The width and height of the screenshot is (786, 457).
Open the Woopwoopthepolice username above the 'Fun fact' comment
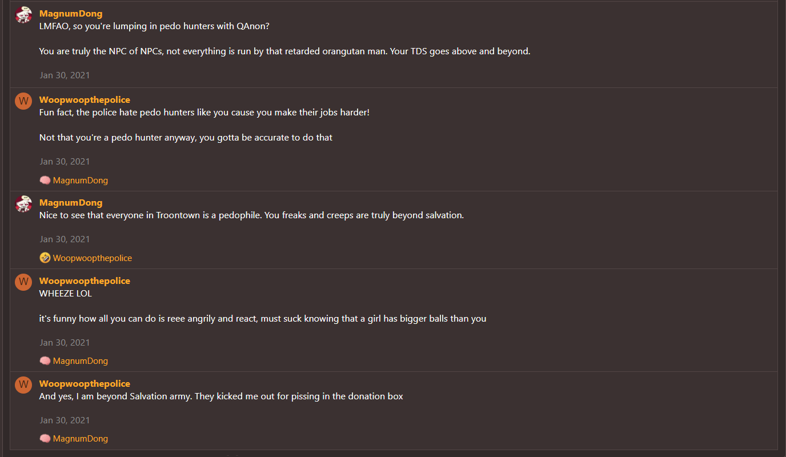pos(85,100)
